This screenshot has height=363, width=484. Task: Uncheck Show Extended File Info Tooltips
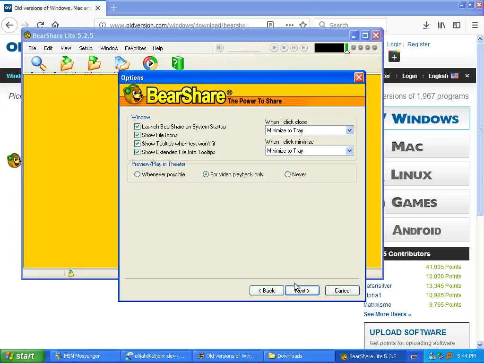(138, 152)
